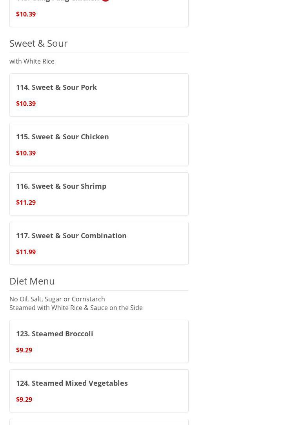Click the $10.39 price under Sweet & Sour Chicken
This screenshot has height=425, width=302.
click(26, 153)
